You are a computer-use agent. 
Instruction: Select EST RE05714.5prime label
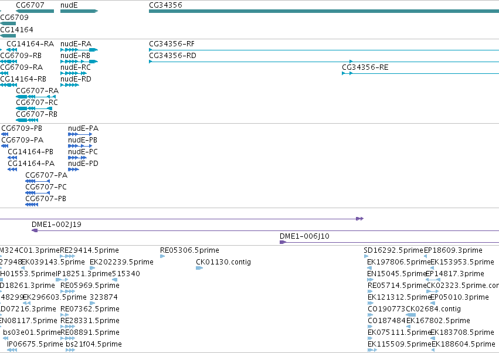click(397, 286)
